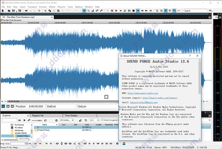Click the Save icon in main toolbar
Viewport: 222px width, 149px height.
click(13, 11)
